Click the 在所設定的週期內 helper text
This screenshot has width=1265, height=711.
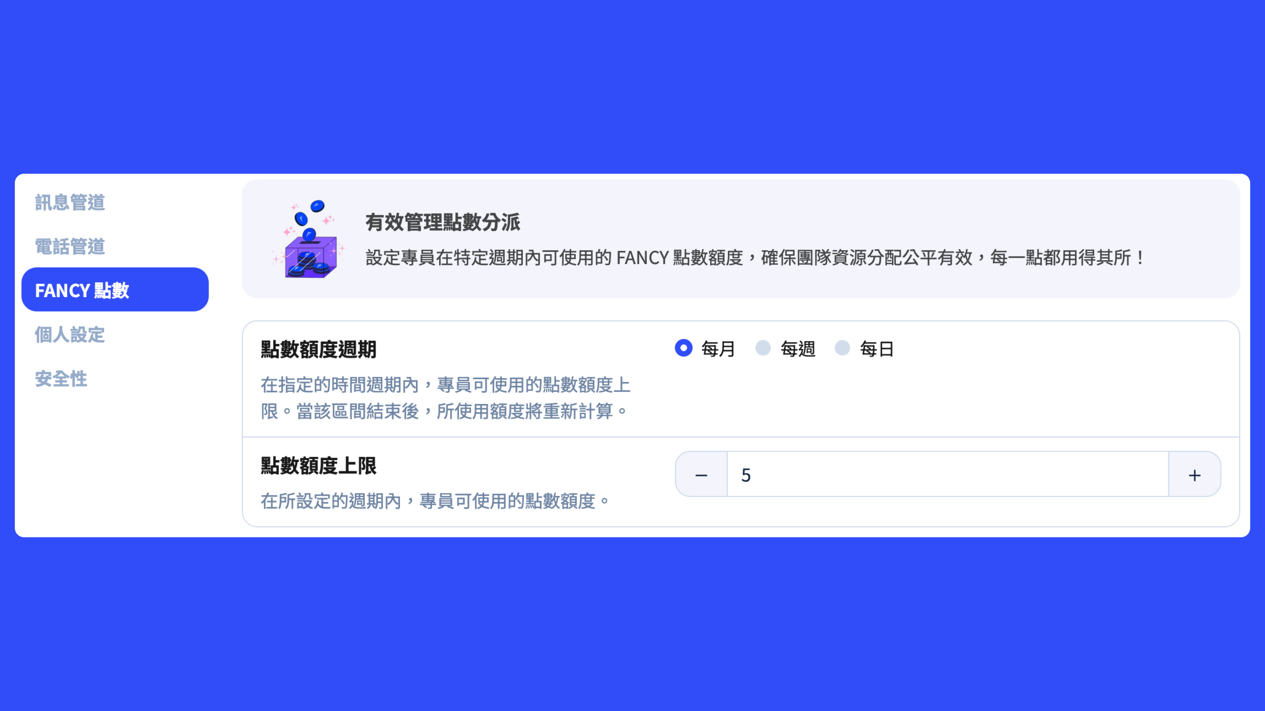(435, 501)
